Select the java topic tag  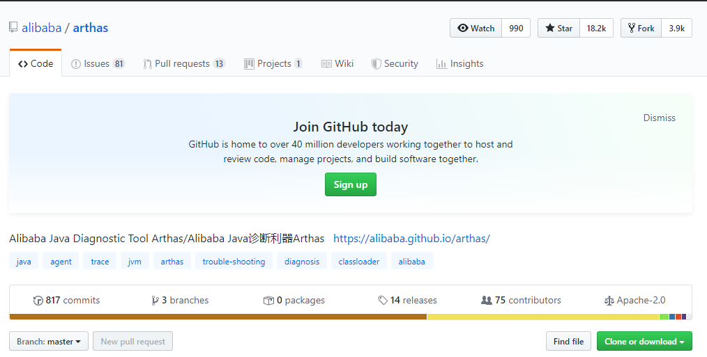click(x=24, y=261)
